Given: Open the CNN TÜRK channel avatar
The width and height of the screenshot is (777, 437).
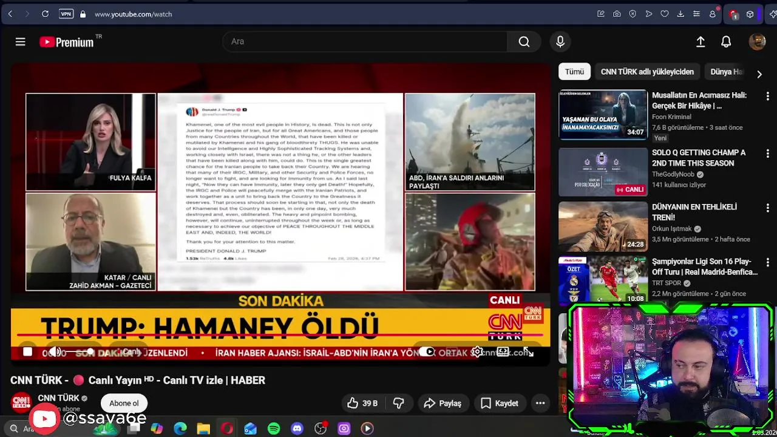Looking at the screenshot, I should coord(21,402).
